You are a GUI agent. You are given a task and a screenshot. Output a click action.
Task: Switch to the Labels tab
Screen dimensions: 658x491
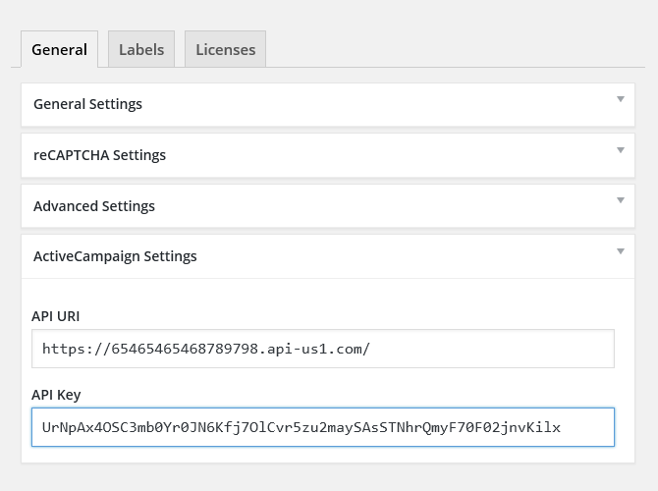click(141, 49)
